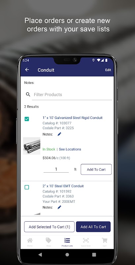Image resolution: width=135 pixels, height=265 pixels.
Task: Tap the back arrow beside Conduit
Action: tap(27, 70)
